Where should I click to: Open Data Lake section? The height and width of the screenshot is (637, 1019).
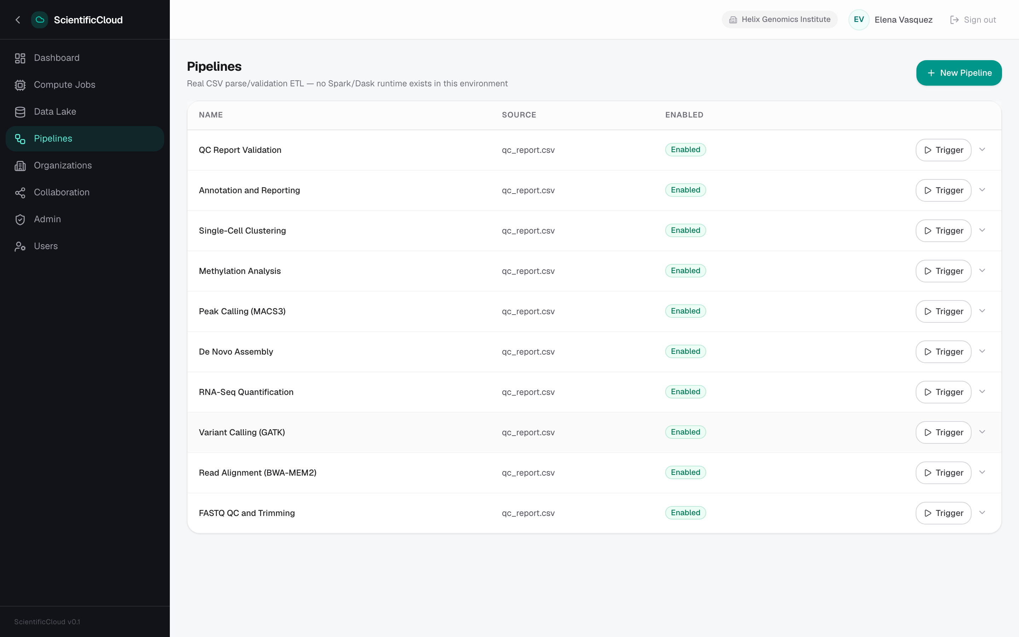tap(85, 112)
